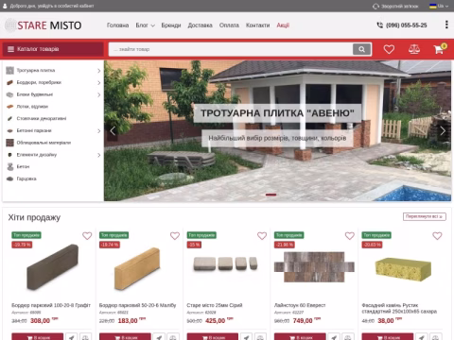Click the 425,00 price of Старе місто

215,321
